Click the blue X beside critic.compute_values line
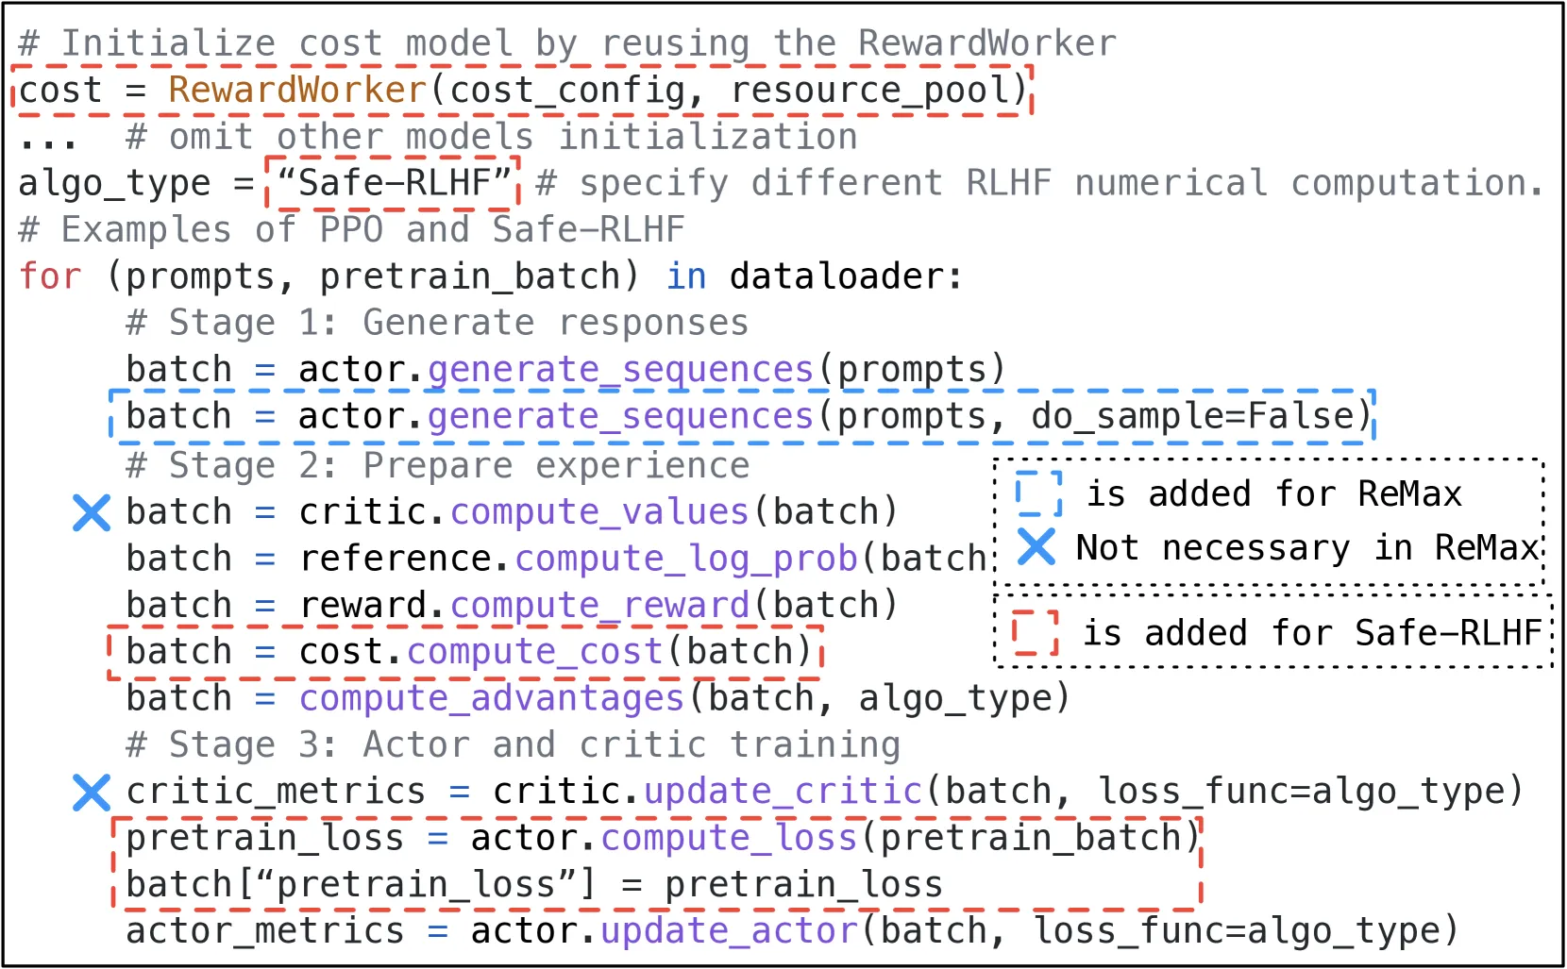This screenshot has height=969, width=1567. click(x=92, y=512)
